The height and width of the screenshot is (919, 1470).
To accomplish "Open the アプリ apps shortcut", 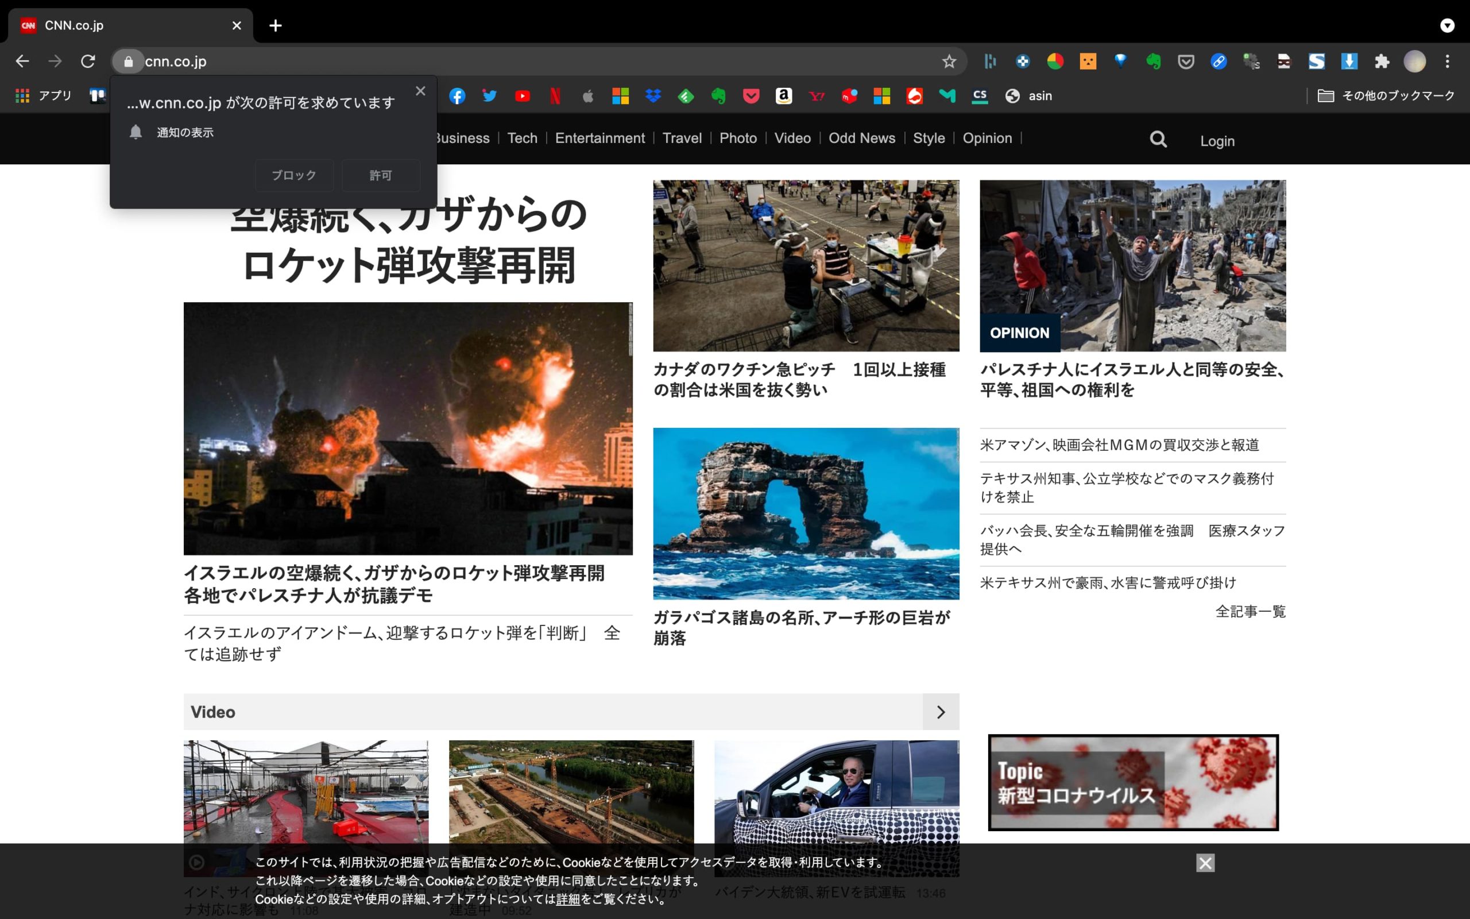I will (43, 96).
